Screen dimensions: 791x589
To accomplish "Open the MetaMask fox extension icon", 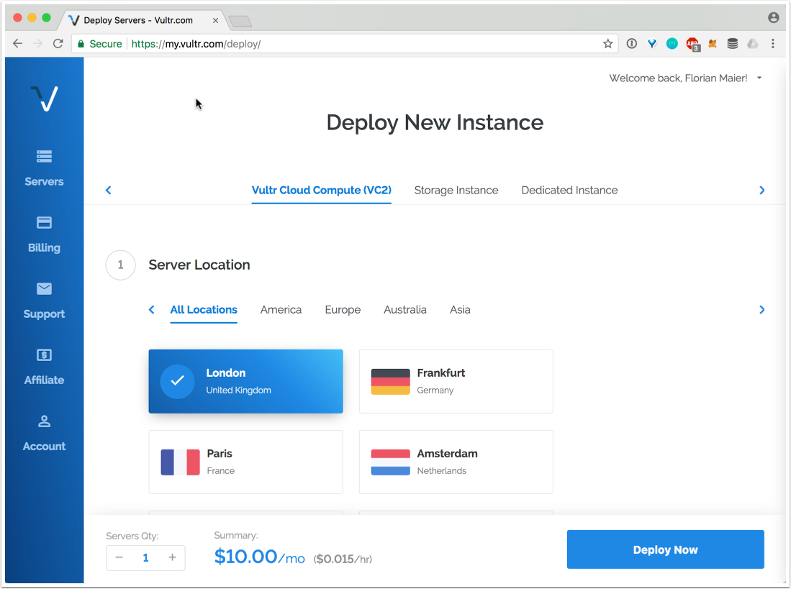I will click(x=713, y=44).
